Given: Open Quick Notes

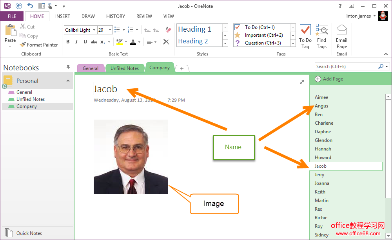Looking at the screenshot, I should 29,233.
